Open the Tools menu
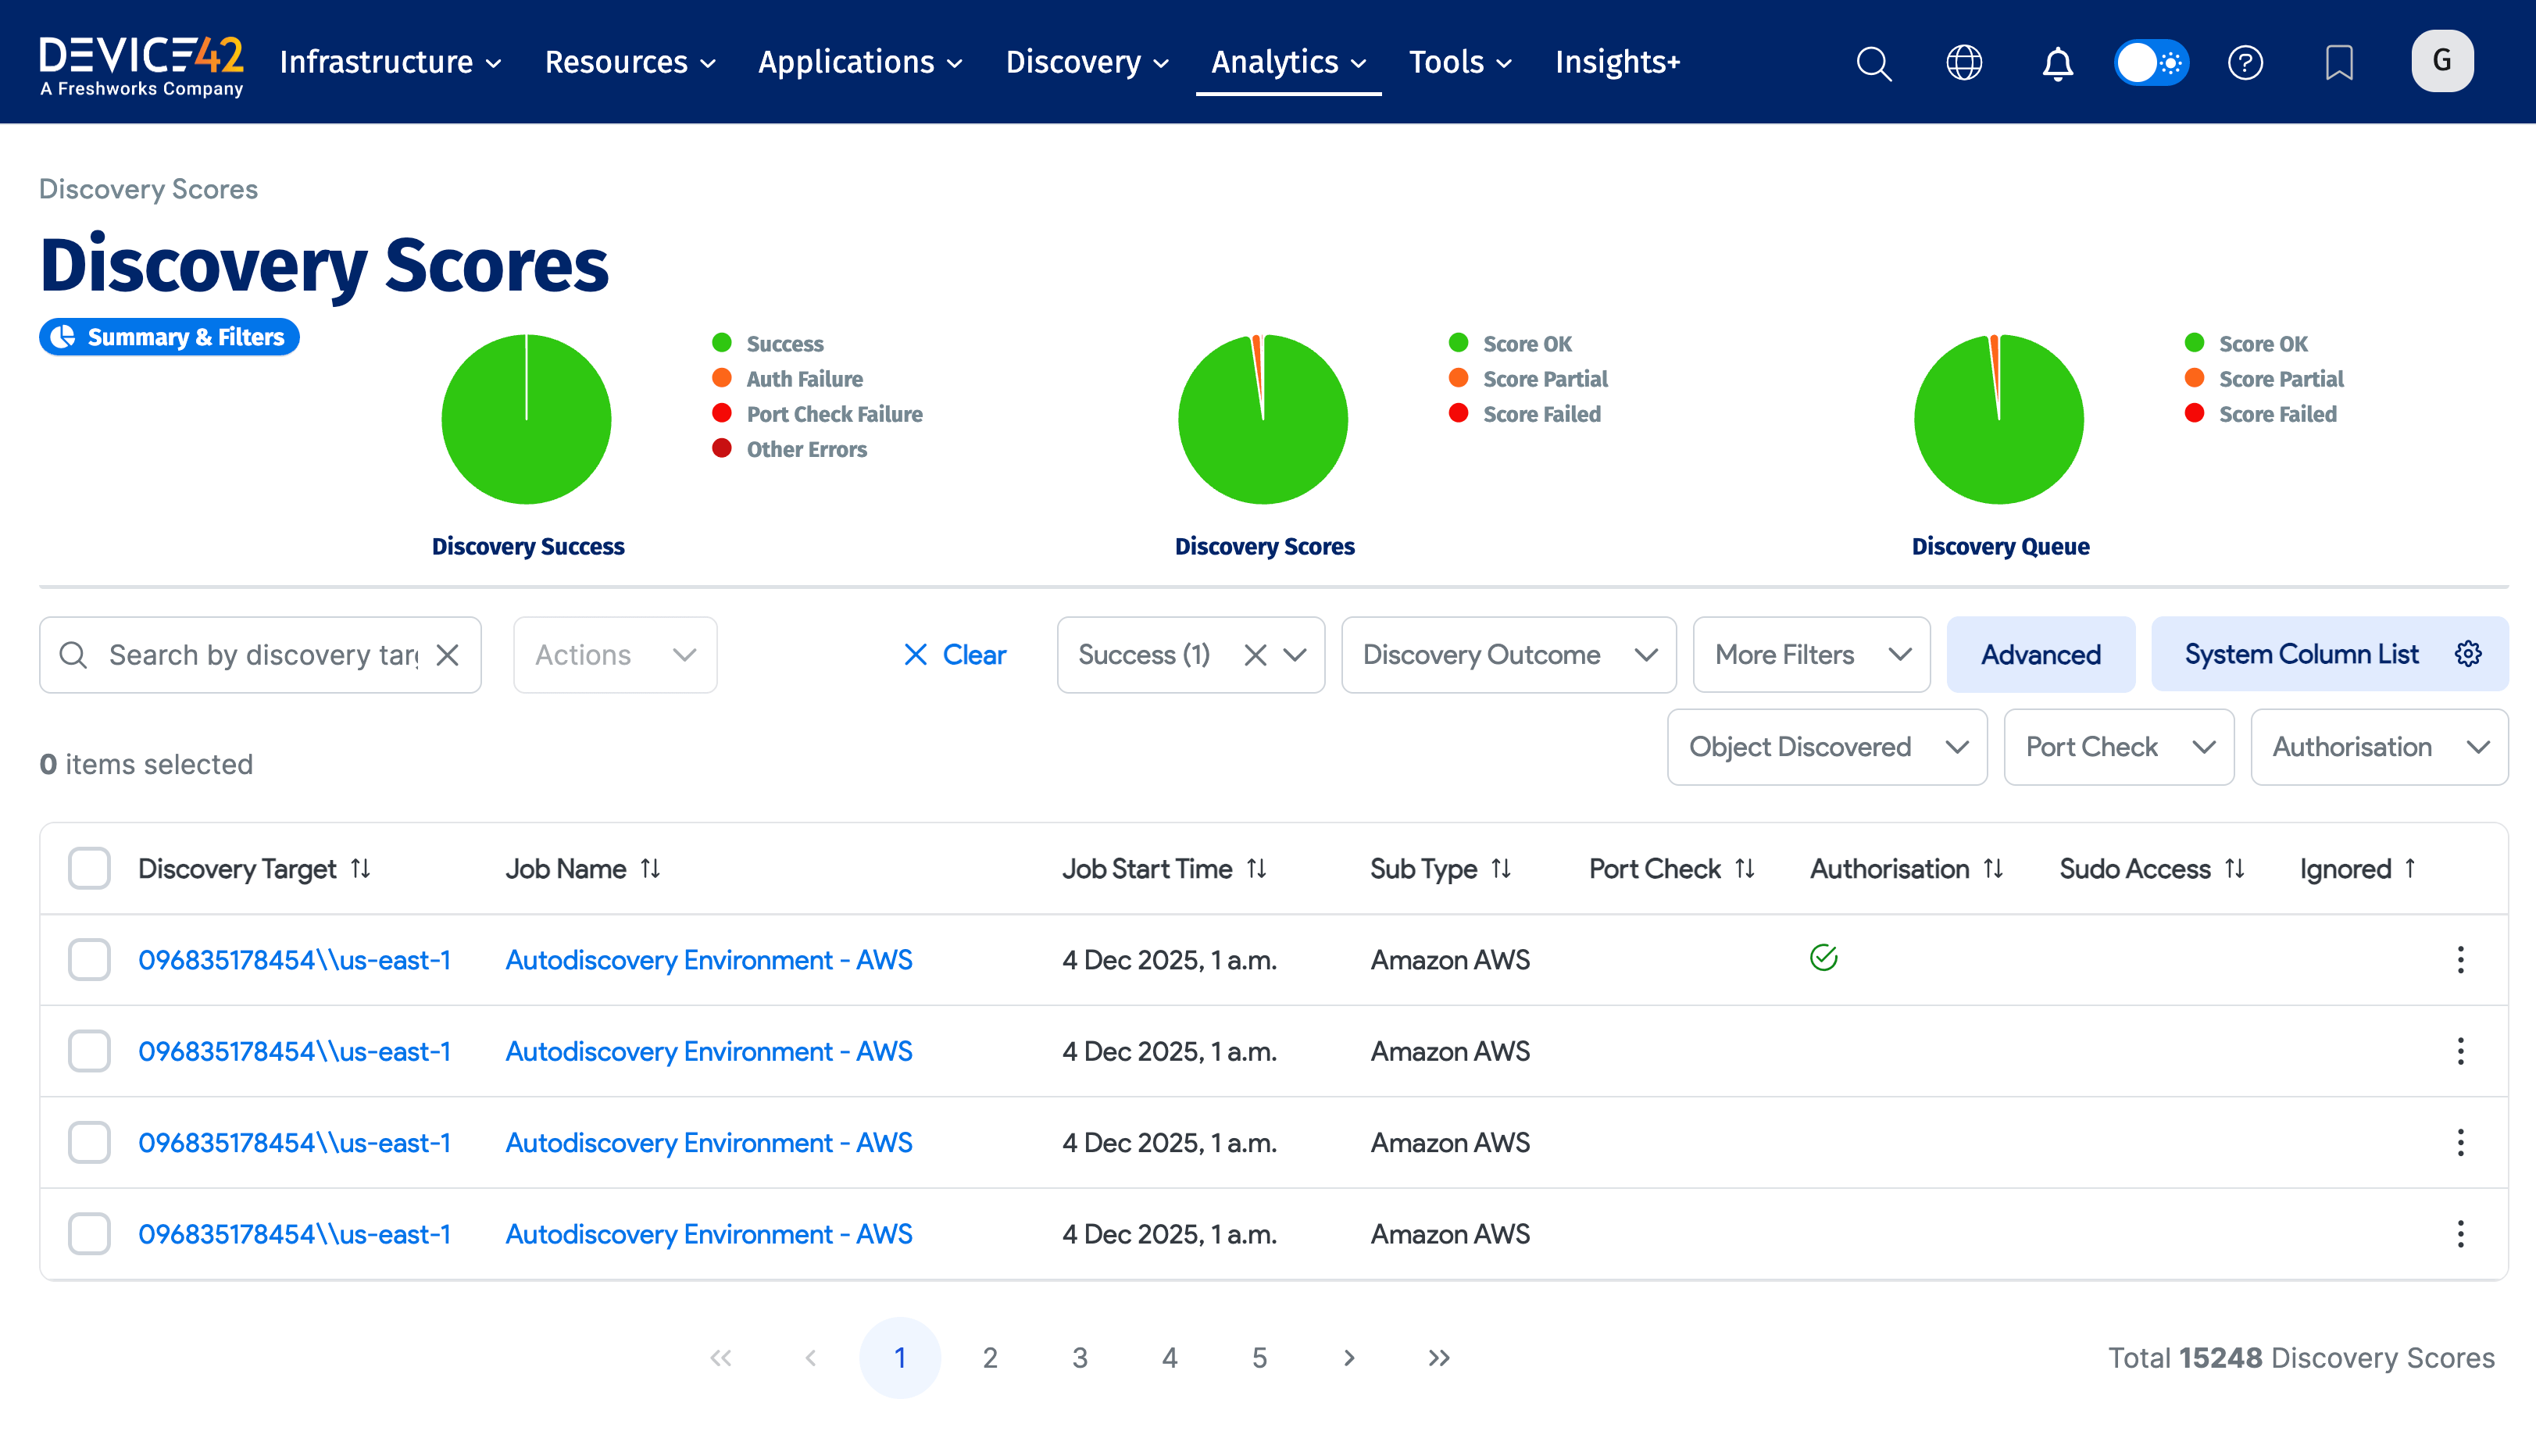This screenshot has height=1456, width=2536. point(1459,62)
